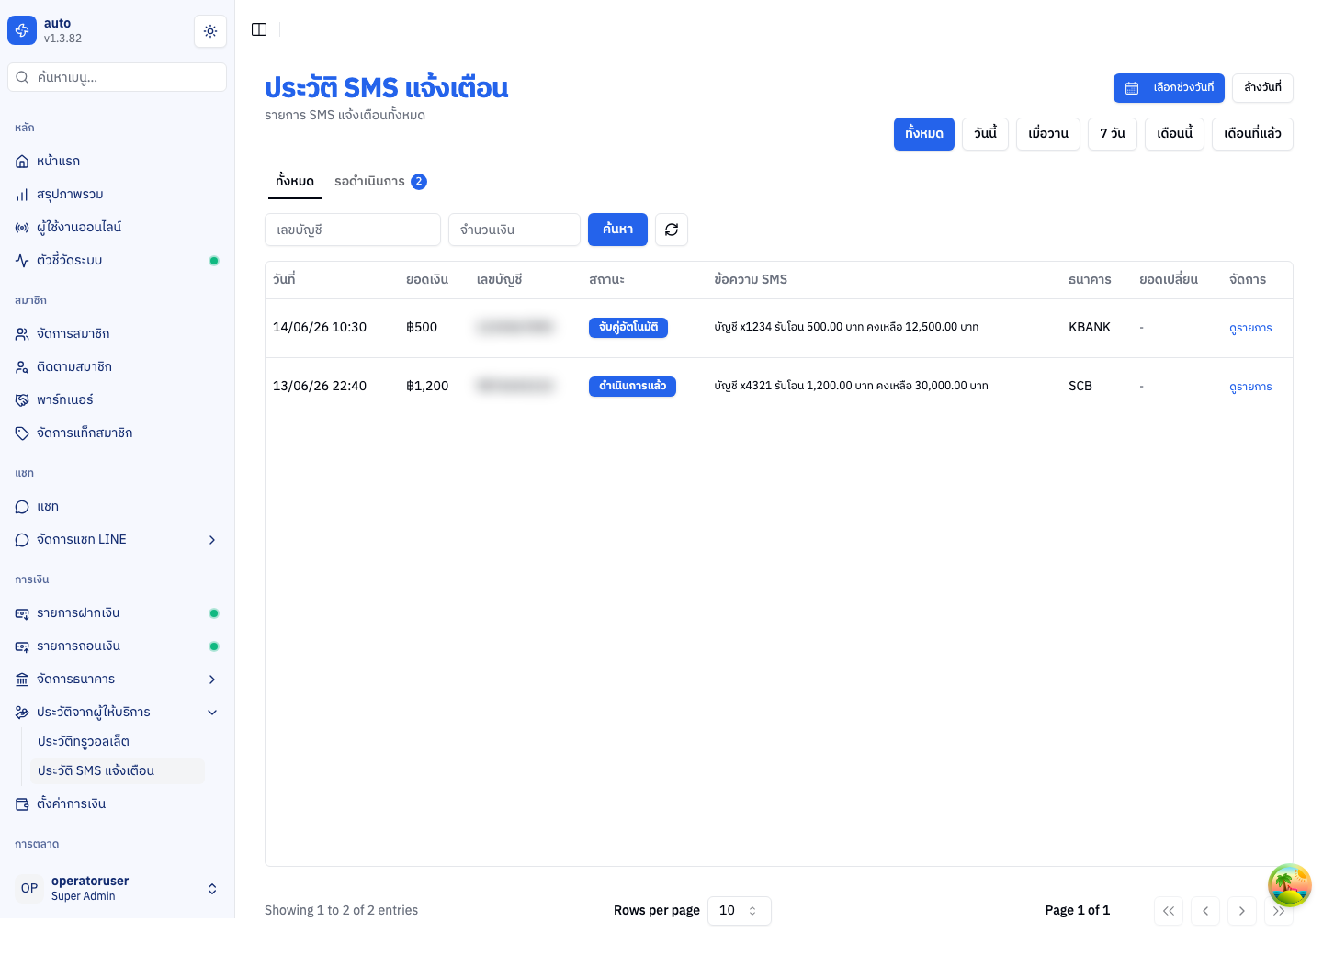
Task: Focus the จำนวนเงิน input field
Action: (x=514, y=230)
